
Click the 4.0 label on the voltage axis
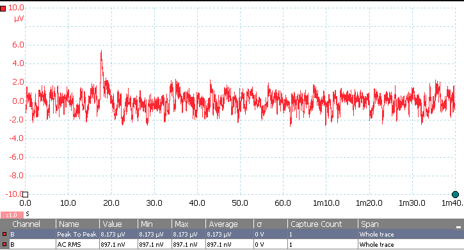click(18, 63)
